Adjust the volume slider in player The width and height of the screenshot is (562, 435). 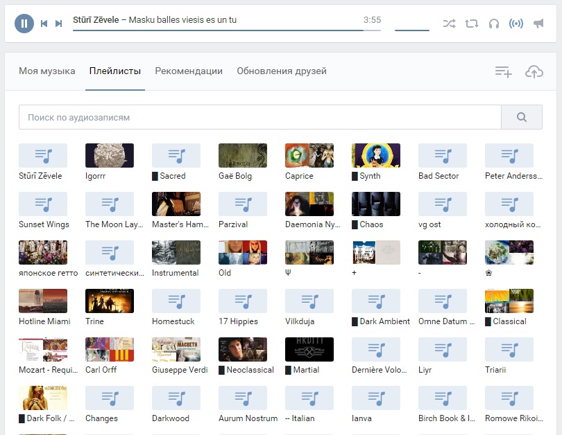coord(412,30)
